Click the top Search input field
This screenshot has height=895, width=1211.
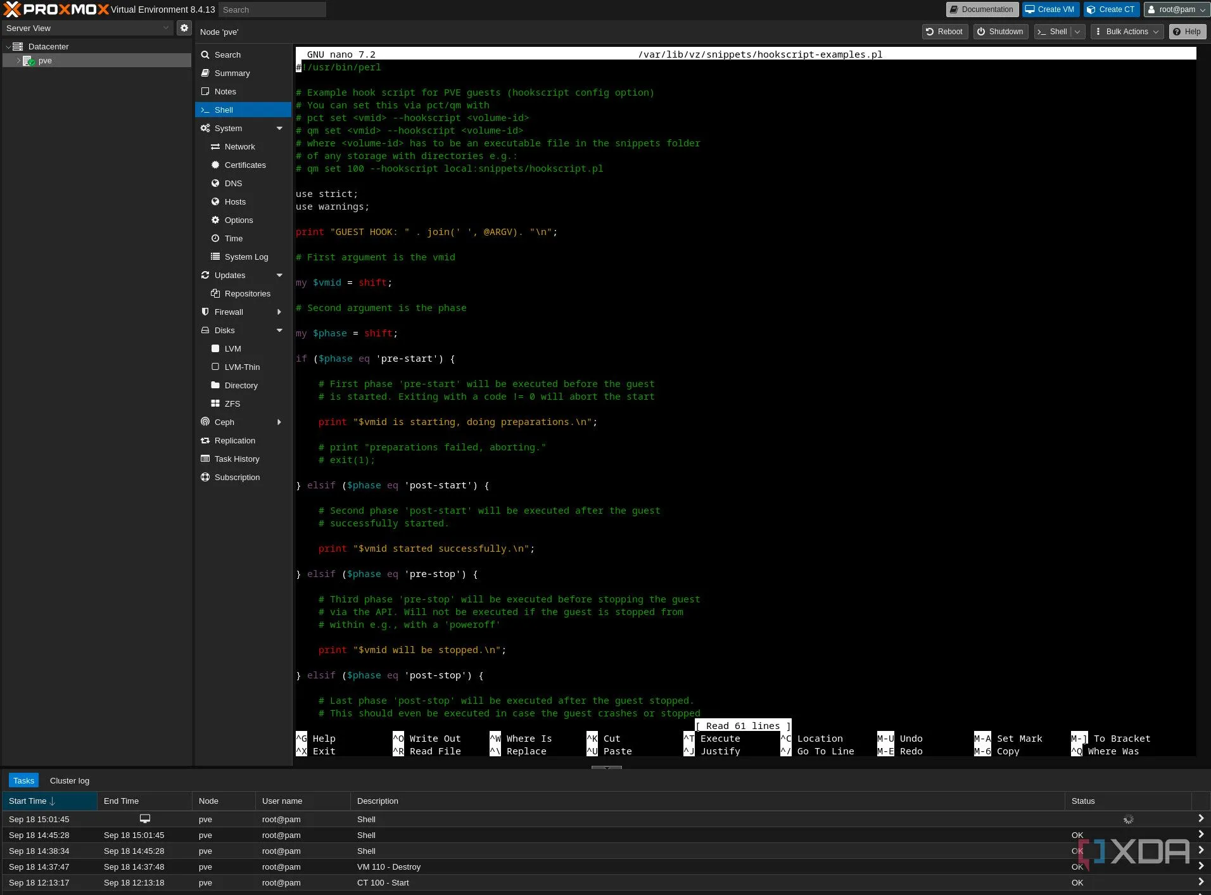[x=272, y=10]
